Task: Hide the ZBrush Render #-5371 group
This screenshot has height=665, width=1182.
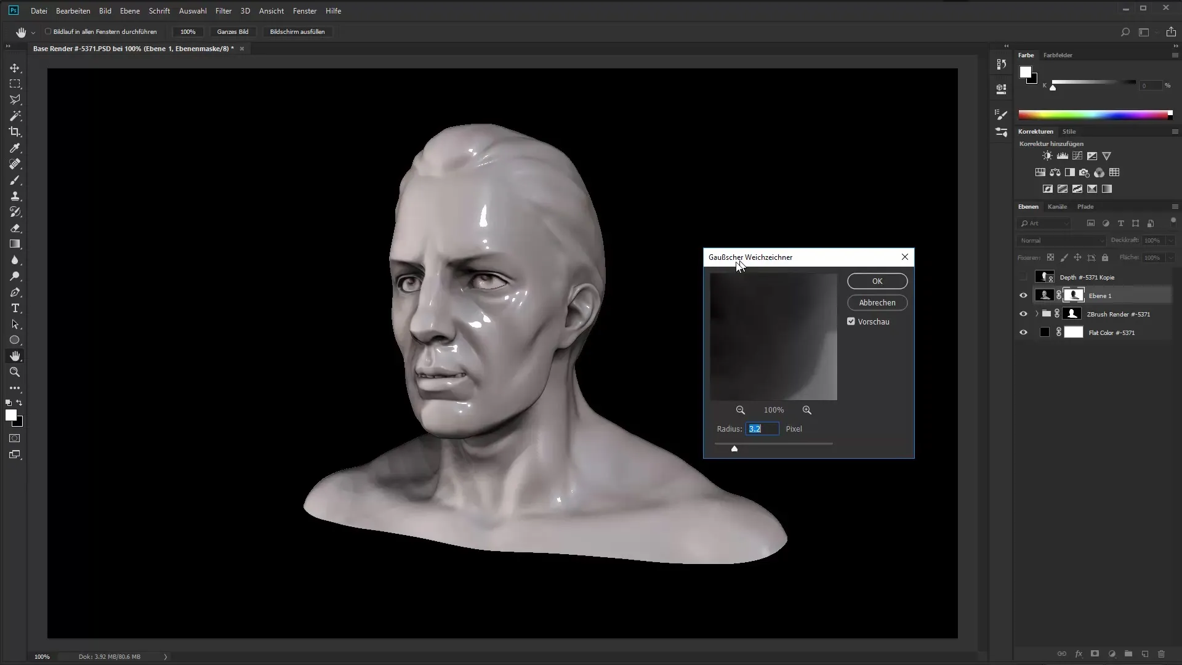Action: (x=1023, y=314)
